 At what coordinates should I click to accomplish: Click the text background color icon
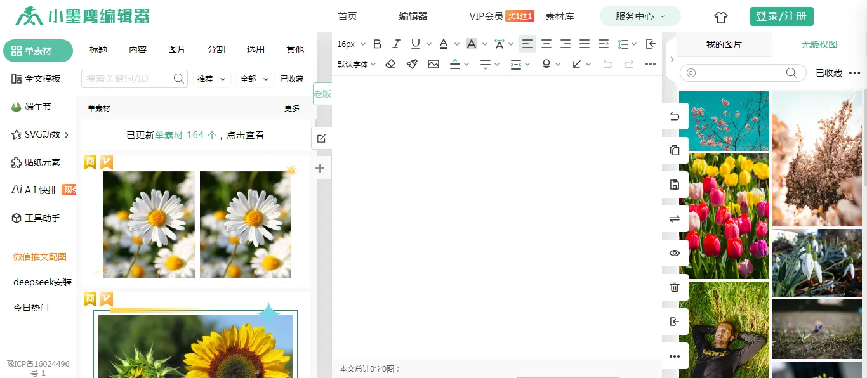(x=471, y=44)
